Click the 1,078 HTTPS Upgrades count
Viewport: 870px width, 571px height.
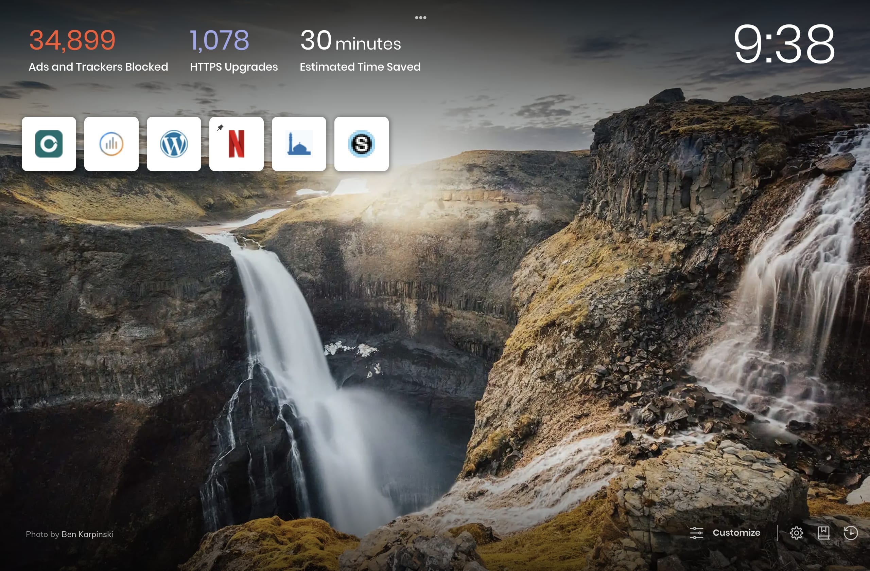click(220, 40)
